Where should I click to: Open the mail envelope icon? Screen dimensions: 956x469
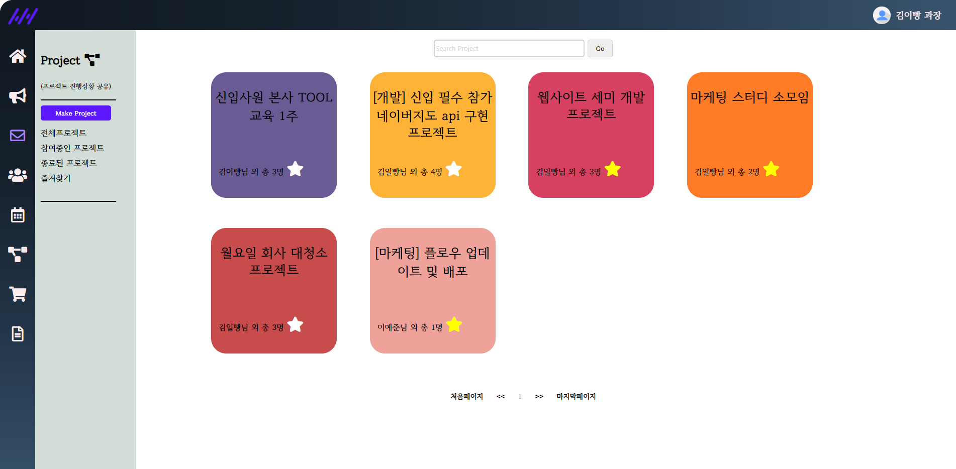point(18,136)
